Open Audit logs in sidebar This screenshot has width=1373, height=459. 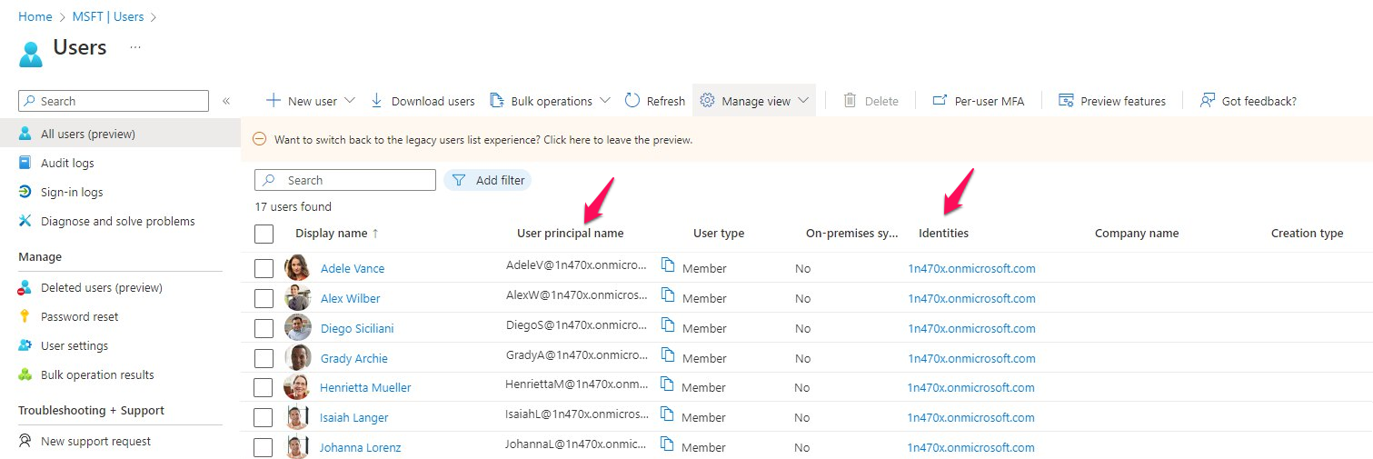point(67,163)
